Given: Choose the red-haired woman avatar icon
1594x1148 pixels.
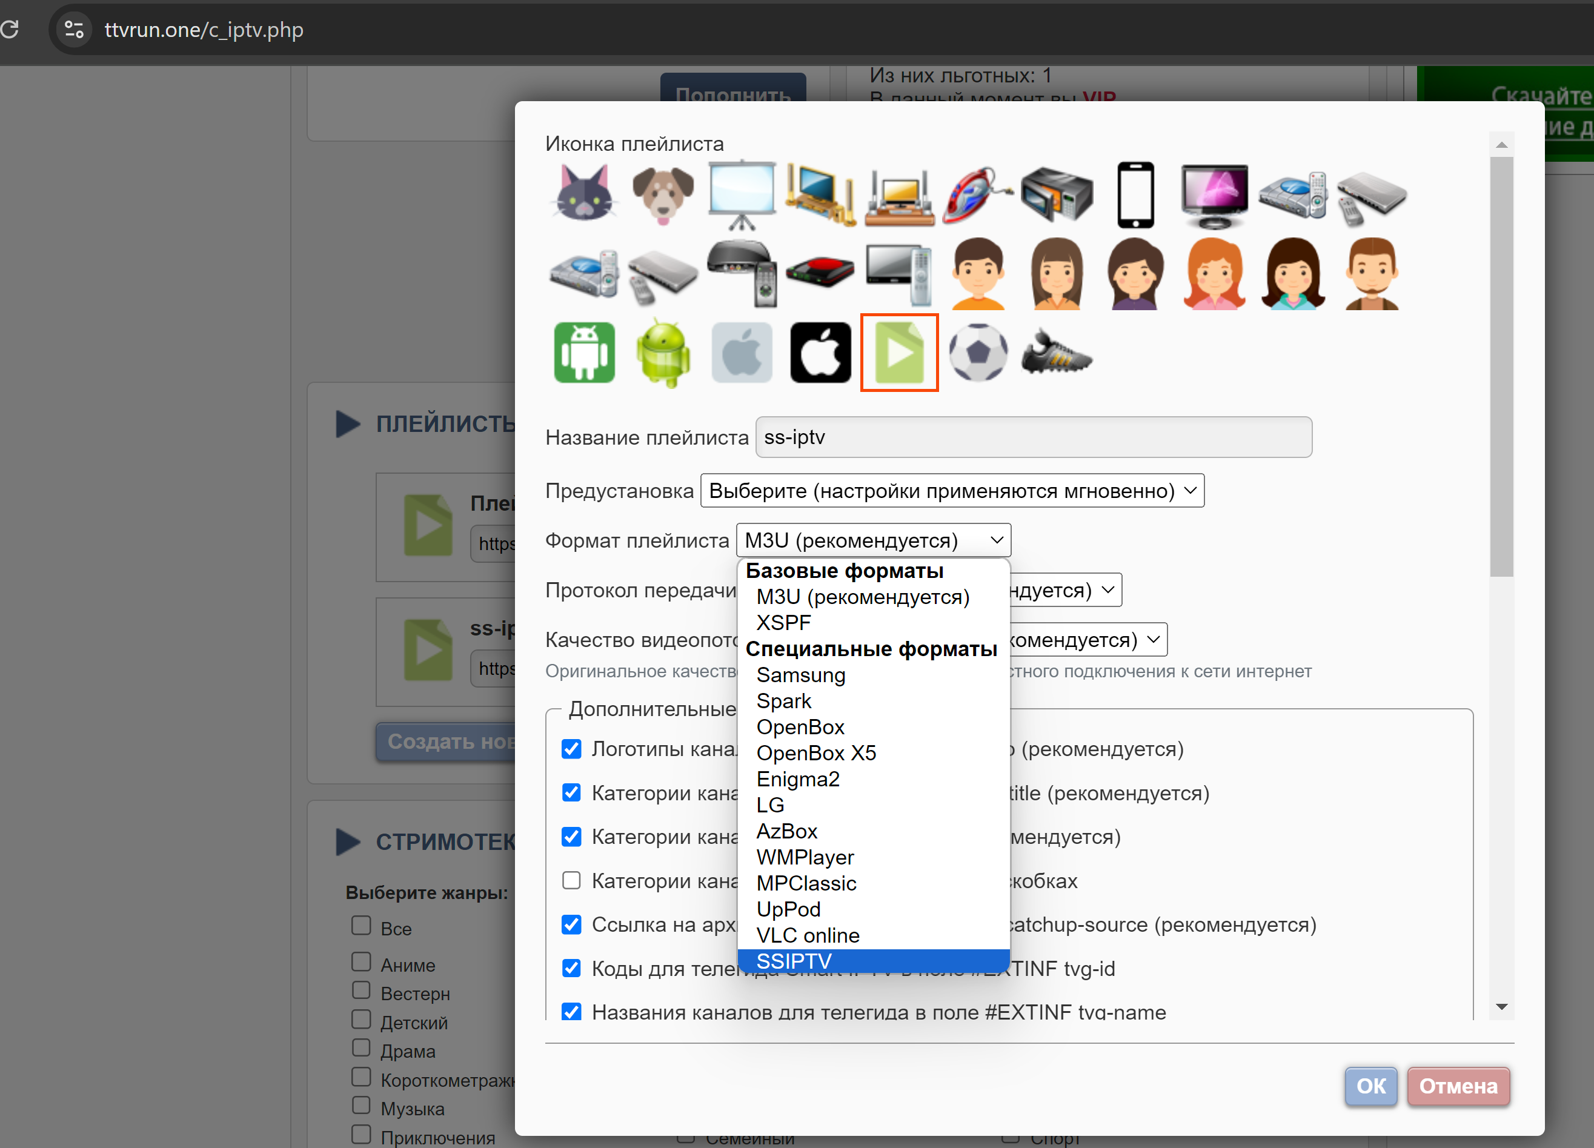Looking at the screenshot, I should coord(1214,274).
